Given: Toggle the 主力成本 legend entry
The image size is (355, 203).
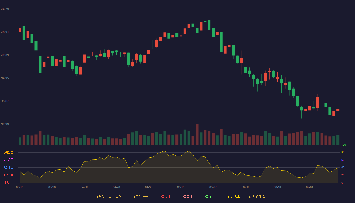Looking at the screenshot, I should 231,197.
